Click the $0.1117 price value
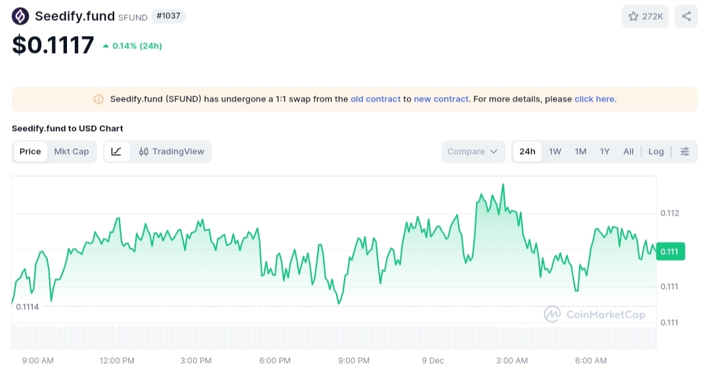Viewport: 709px width, 375px height. [53, 45]
